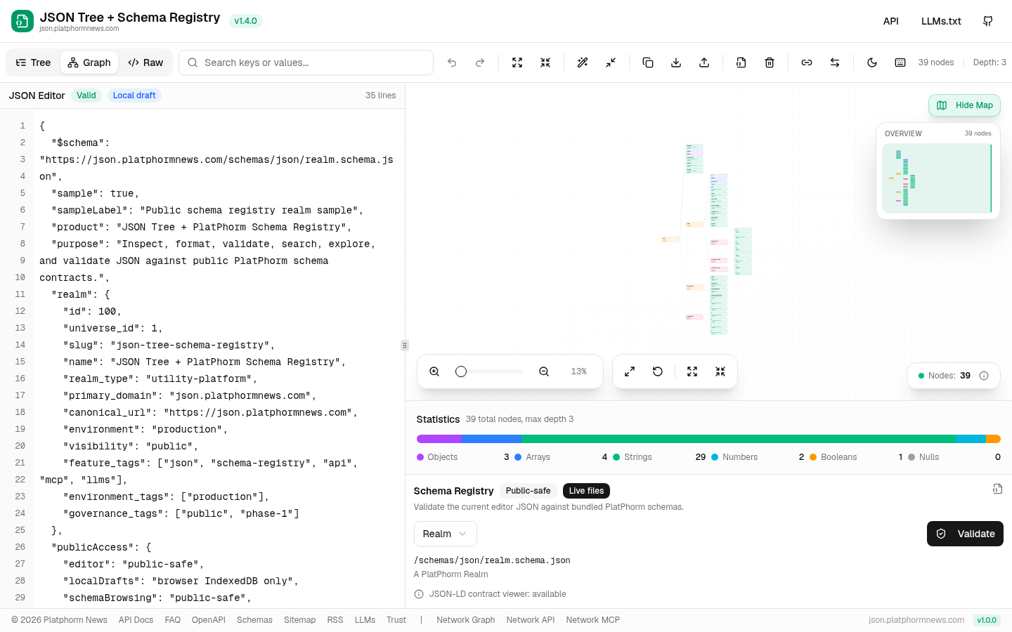Format JSON with the magic wand icon
Viewport: 1012px width, 632px height.
pos(583,62)
